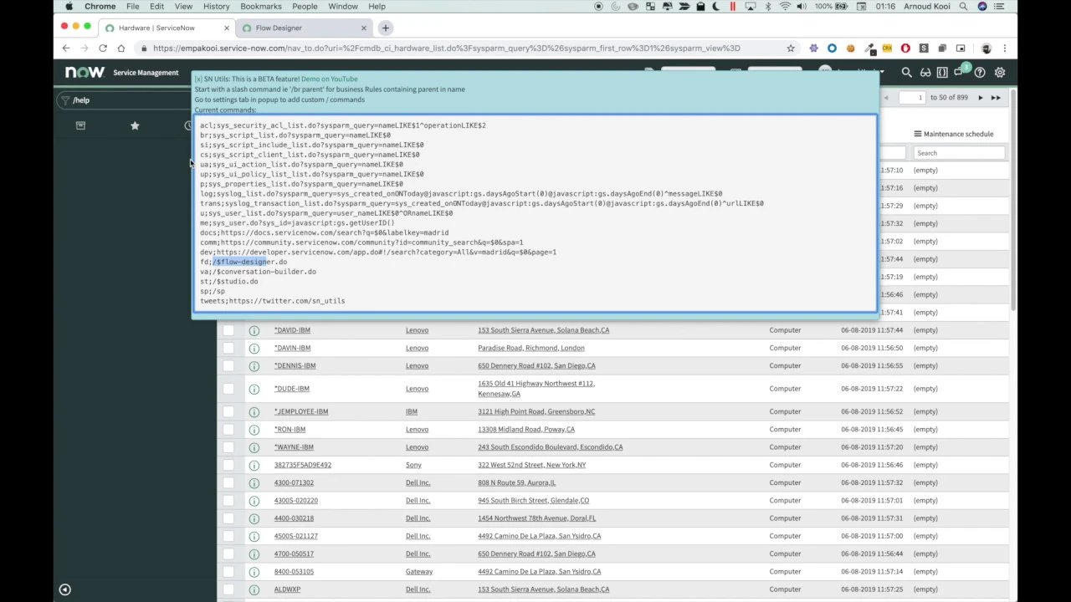
Task: Open the Chrome profile avatar menu
Action: click(986, 48)
